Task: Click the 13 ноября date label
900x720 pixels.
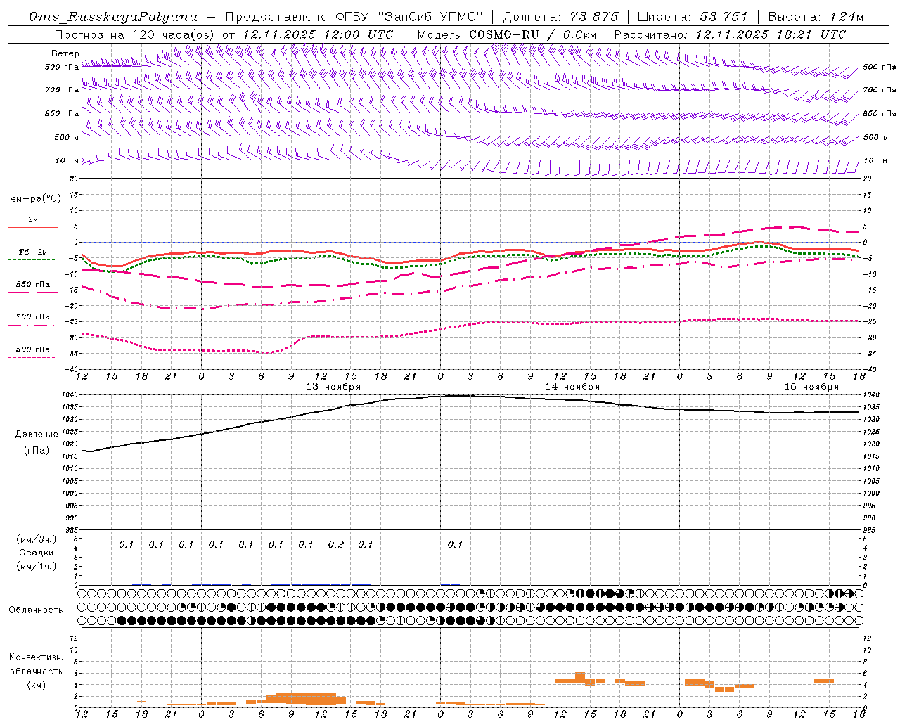Action: (333, 386)
